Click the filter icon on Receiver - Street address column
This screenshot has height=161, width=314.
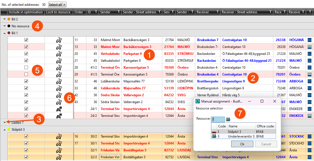point(270,12)
